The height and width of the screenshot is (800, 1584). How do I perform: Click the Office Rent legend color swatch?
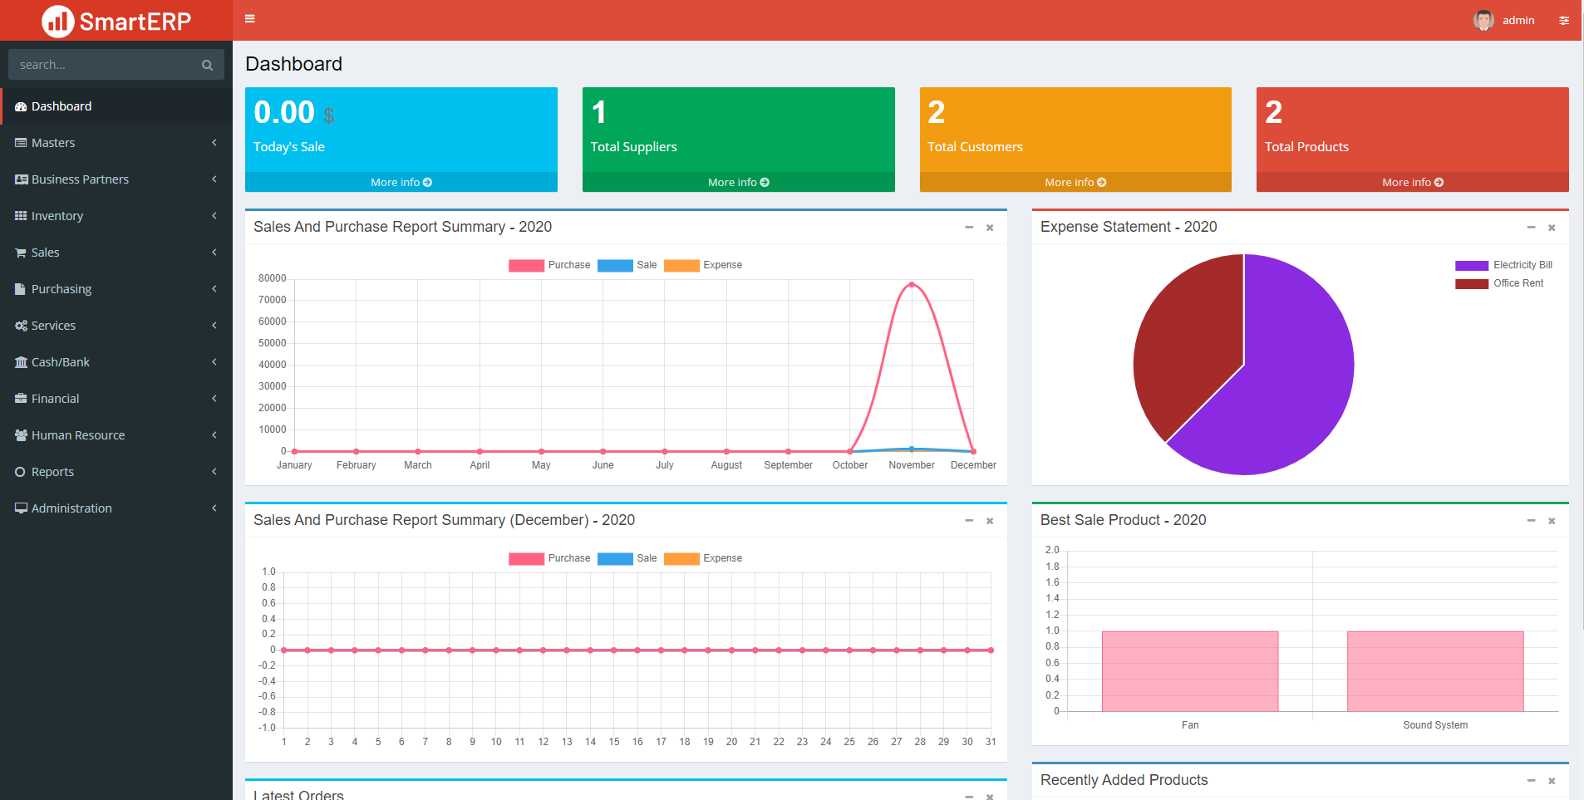(1471, 283)
